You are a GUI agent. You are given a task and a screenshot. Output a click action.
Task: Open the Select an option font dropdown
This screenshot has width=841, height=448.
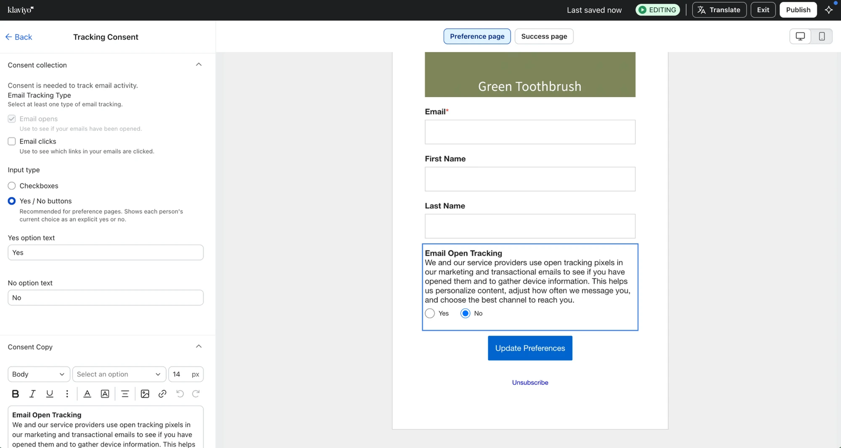[119, 374]
